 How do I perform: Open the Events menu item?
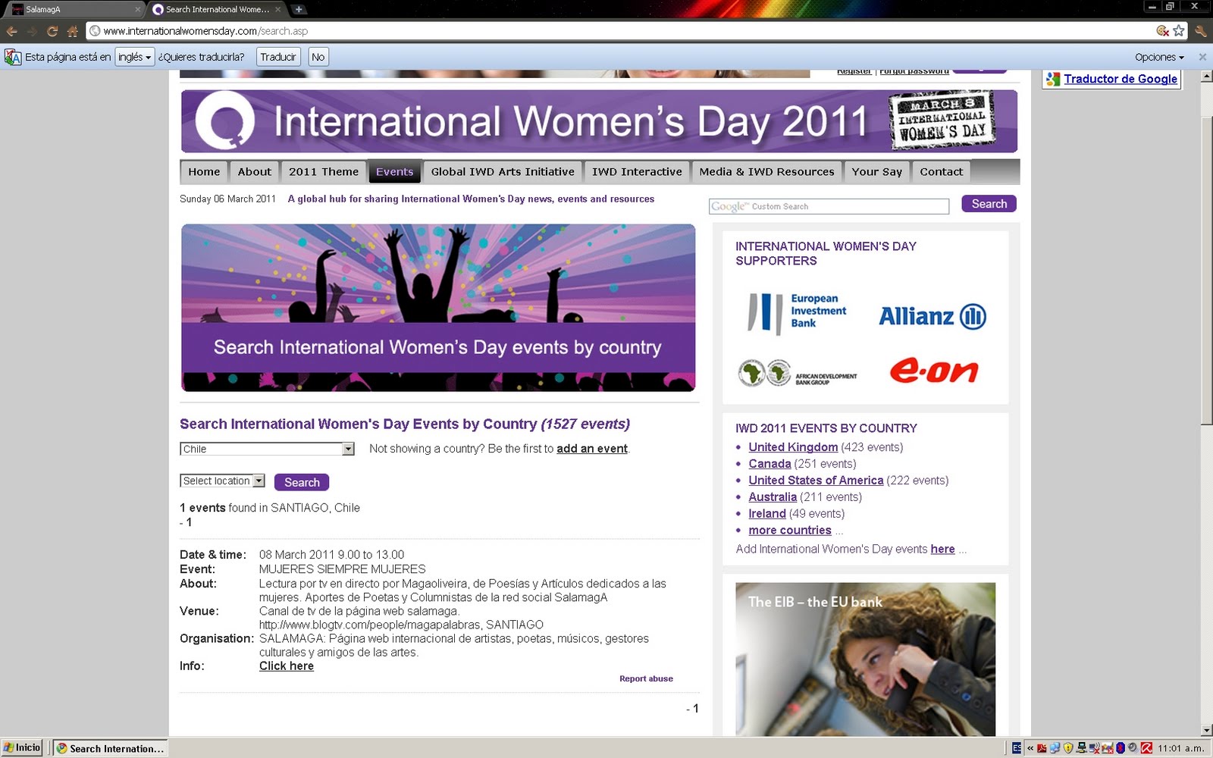click(x=395, y=172)
